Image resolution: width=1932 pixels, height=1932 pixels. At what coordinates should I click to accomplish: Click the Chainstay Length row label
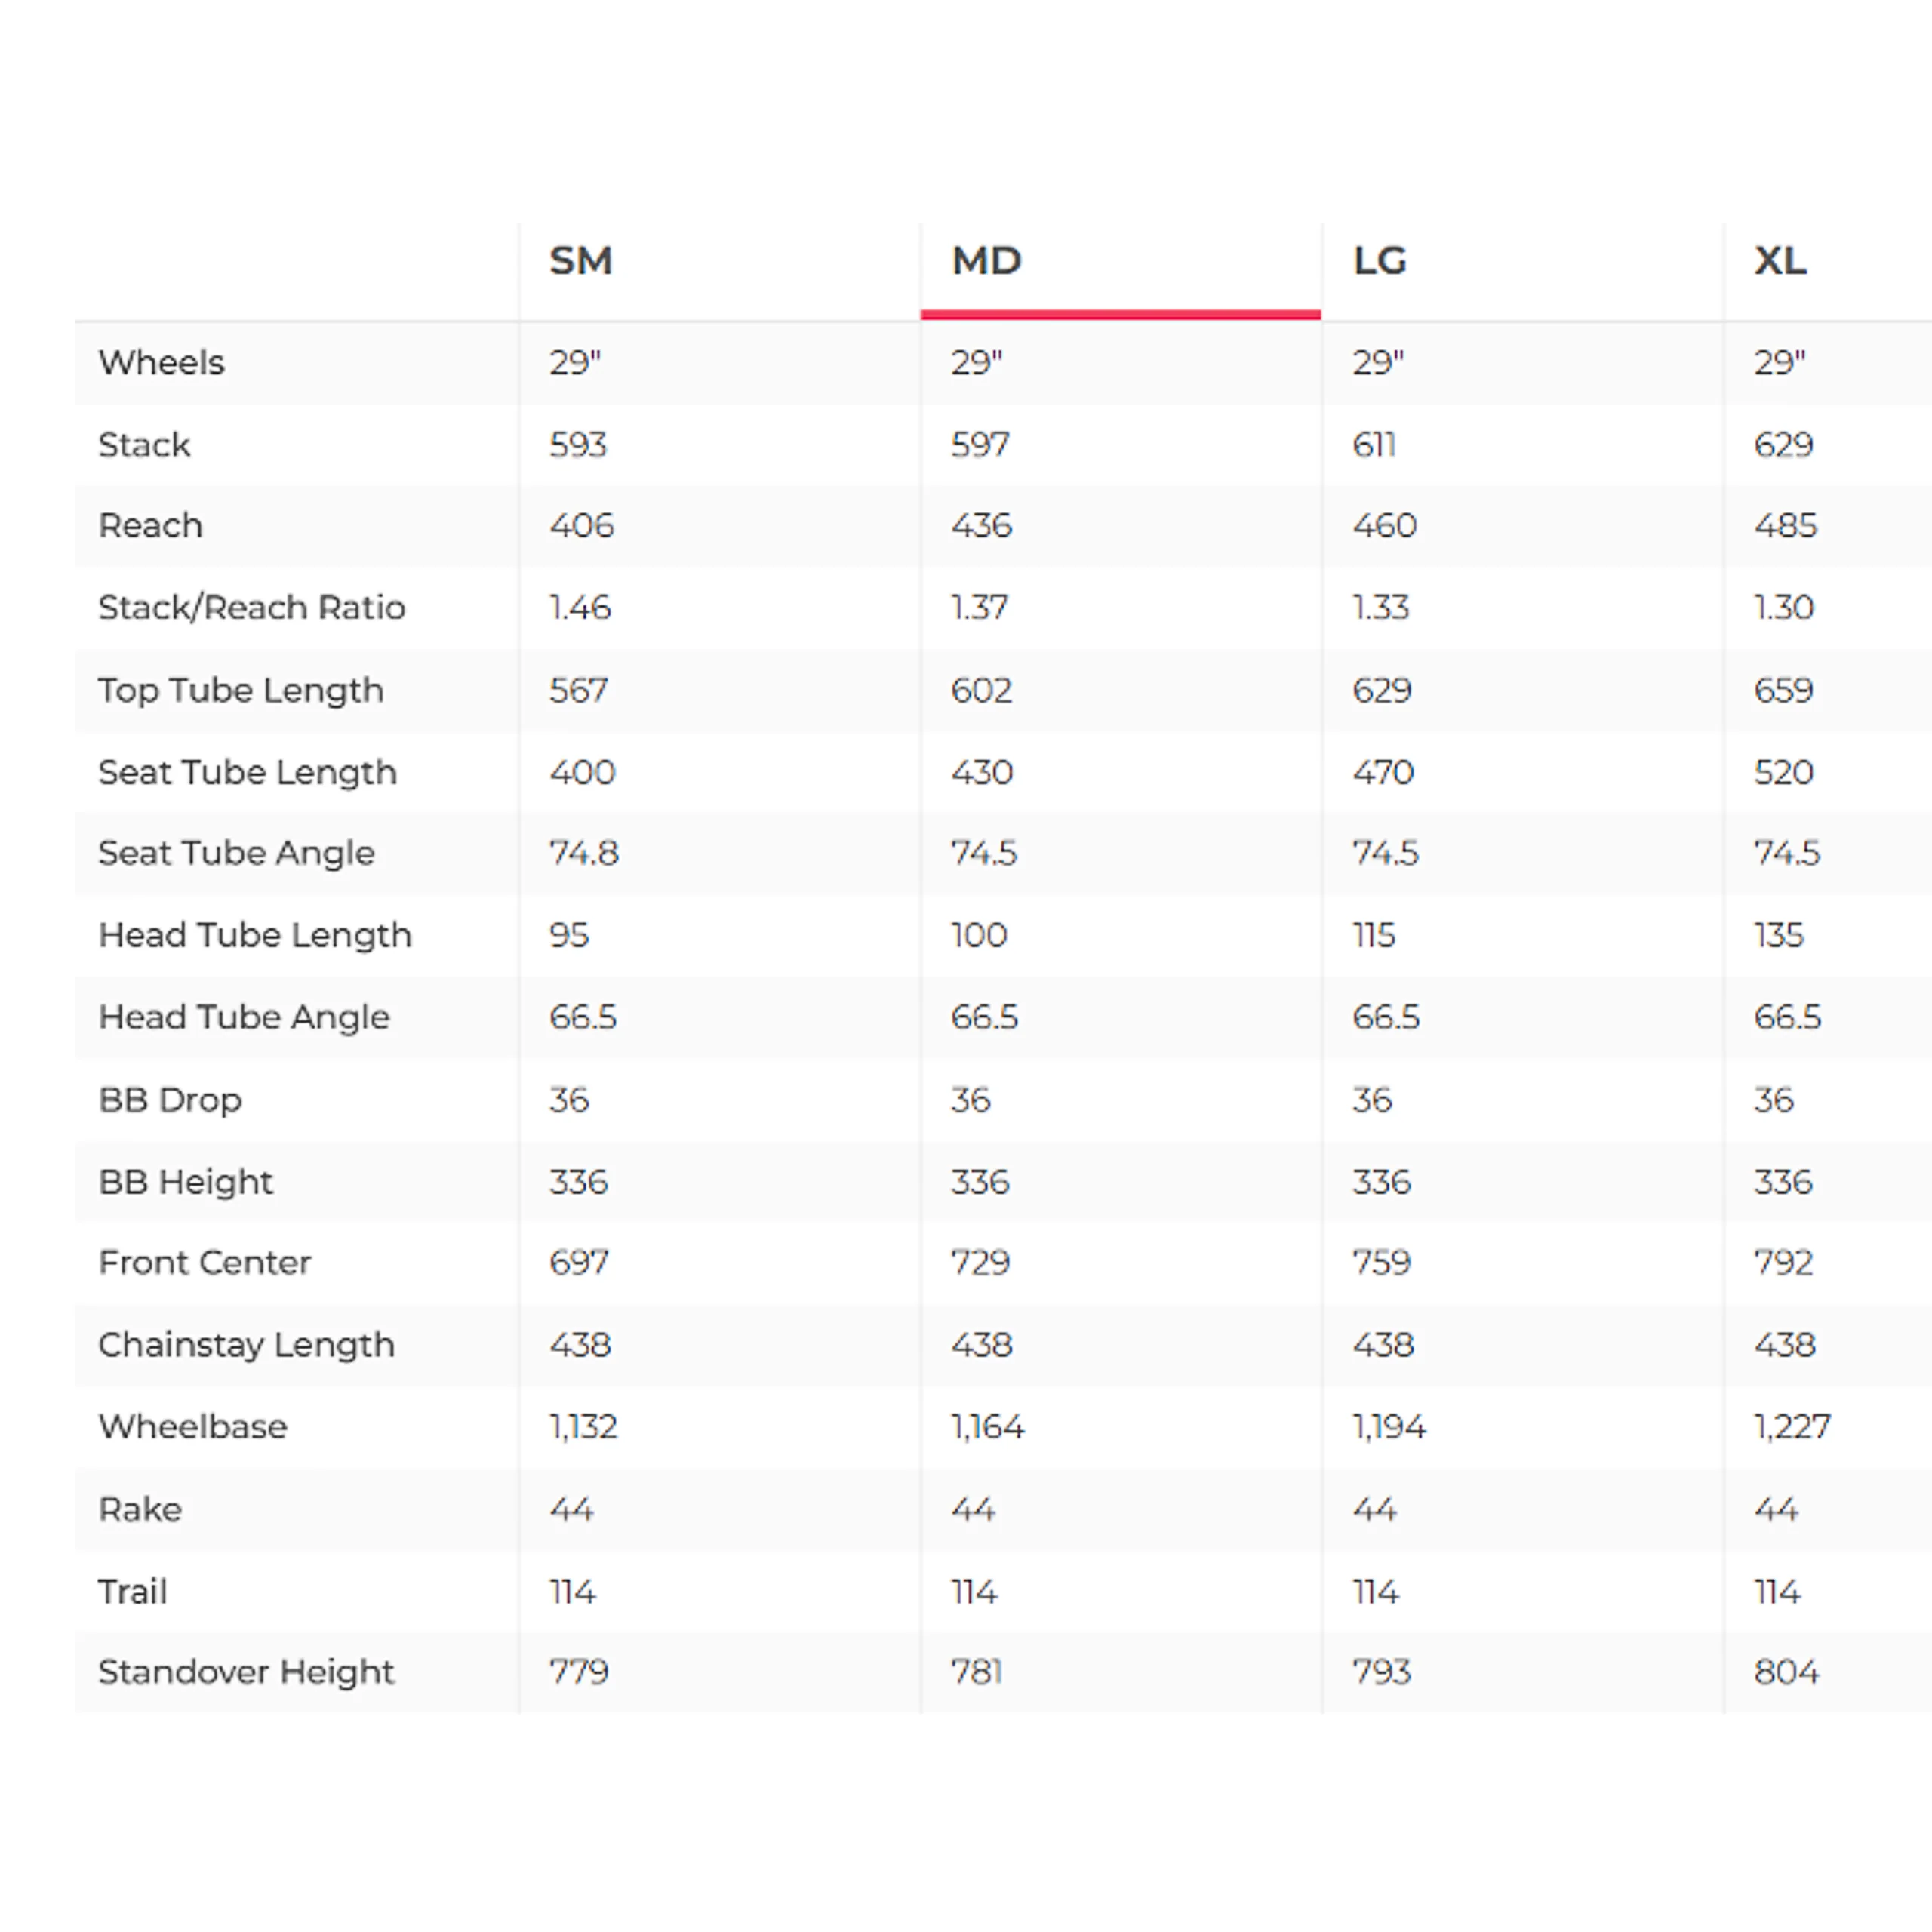(246, 1345)
